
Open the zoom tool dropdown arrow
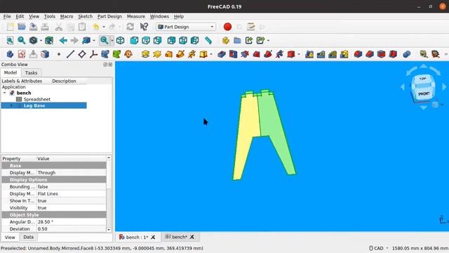click(x=112, y=41)
